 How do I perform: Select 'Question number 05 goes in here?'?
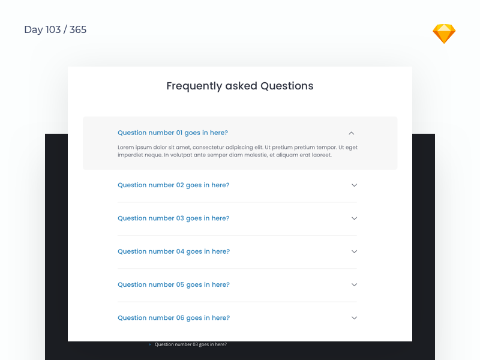pyautogui.click(x=173, y=284)
